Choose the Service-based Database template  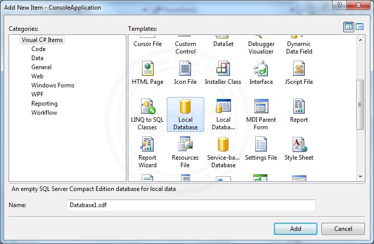pos(223,145)
